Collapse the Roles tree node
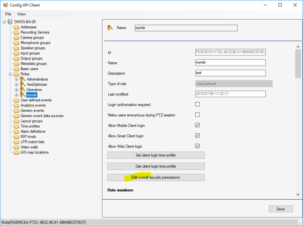The height and width of the screenshot is (226, 303). coord(10,74)
